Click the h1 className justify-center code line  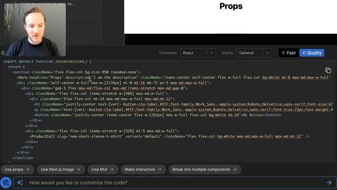click(x=183, y=104)
